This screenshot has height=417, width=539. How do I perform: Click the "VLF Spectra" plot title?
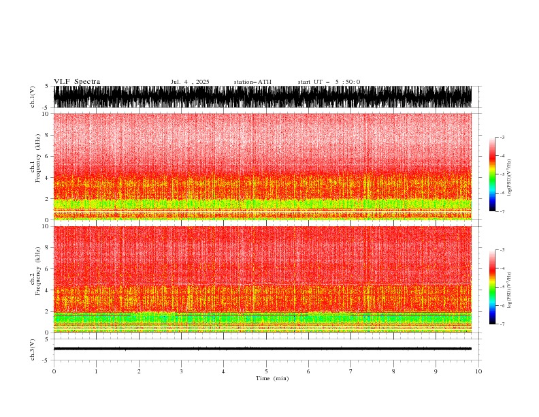click(x=77, y=82)
